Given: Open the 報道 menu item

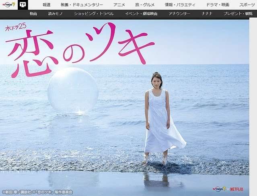Looking at the screenshot, I should (x=47, y=5).
